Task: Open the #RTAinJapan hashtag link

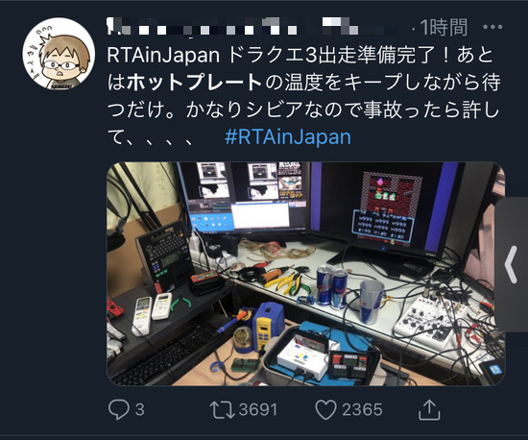Action: coord(288,136)
